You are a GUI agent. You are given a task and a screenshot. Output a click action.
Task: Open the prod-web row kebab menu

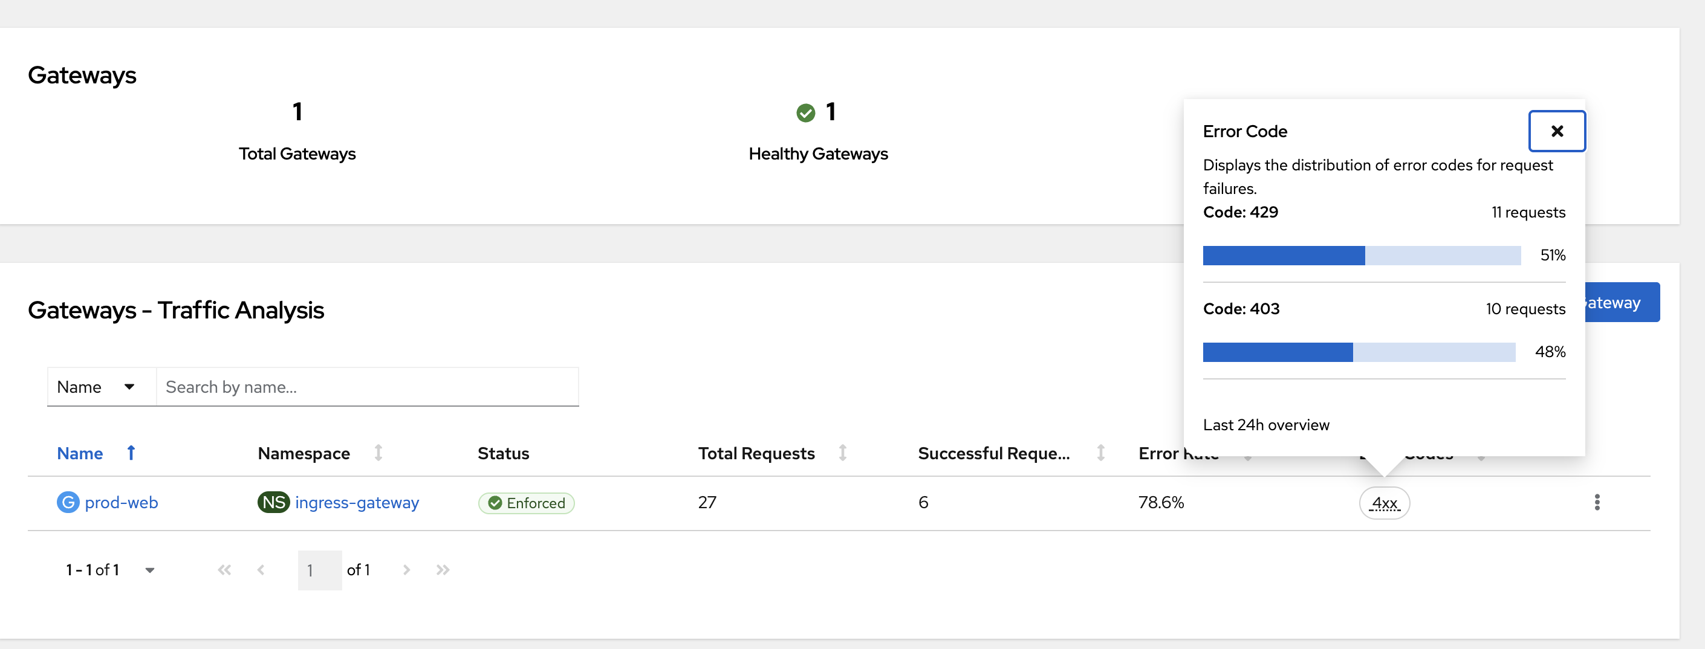click(x=1596, y=502)
